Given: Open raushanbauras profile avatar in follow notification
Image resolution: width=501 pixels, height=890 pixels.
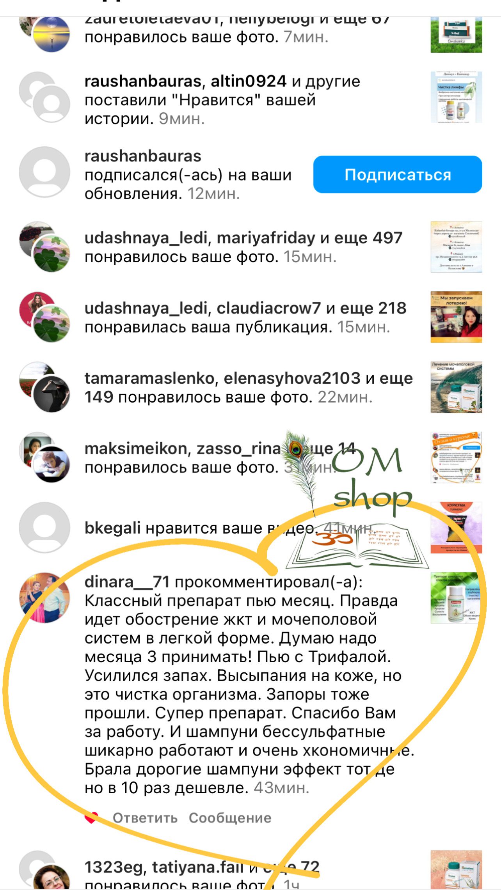Looking at the screenshot, I should click(44, 172).
